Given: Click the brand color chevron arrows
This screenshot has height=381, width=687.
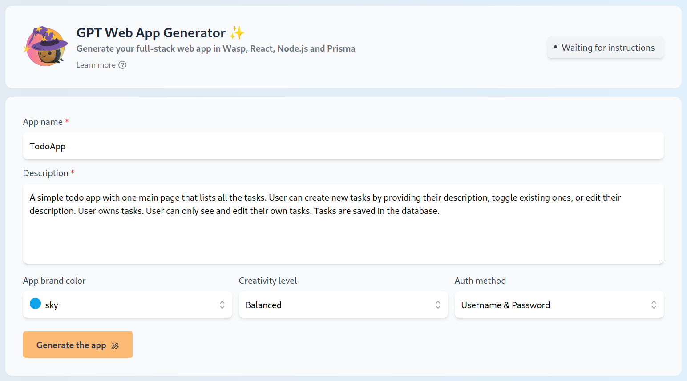Looking at the screenshot, I should 222,305.
